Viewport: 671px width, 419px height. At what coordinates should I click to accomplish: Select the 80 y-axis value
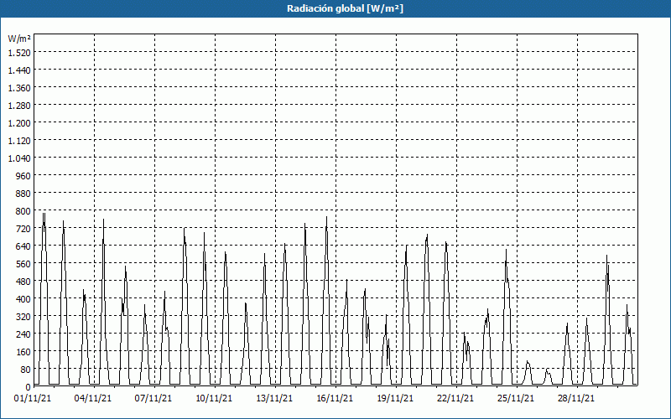(x=26, y=369)
